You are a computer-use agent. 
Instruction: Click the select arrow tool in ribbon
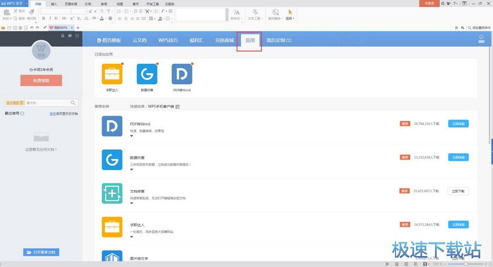(290, 15)
